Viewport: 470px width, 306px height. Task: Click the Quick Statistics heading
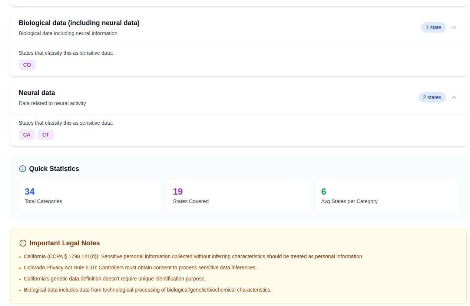pos(54,169)
